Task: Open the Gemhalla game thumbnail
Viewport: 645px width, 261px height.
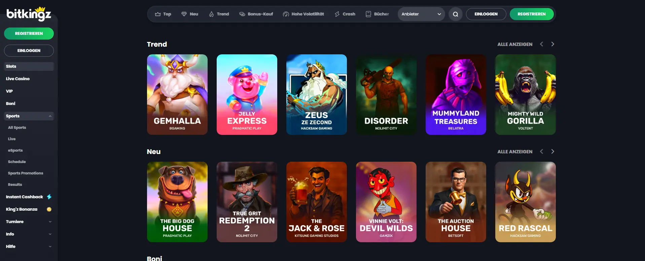Action: coord(177,95)
